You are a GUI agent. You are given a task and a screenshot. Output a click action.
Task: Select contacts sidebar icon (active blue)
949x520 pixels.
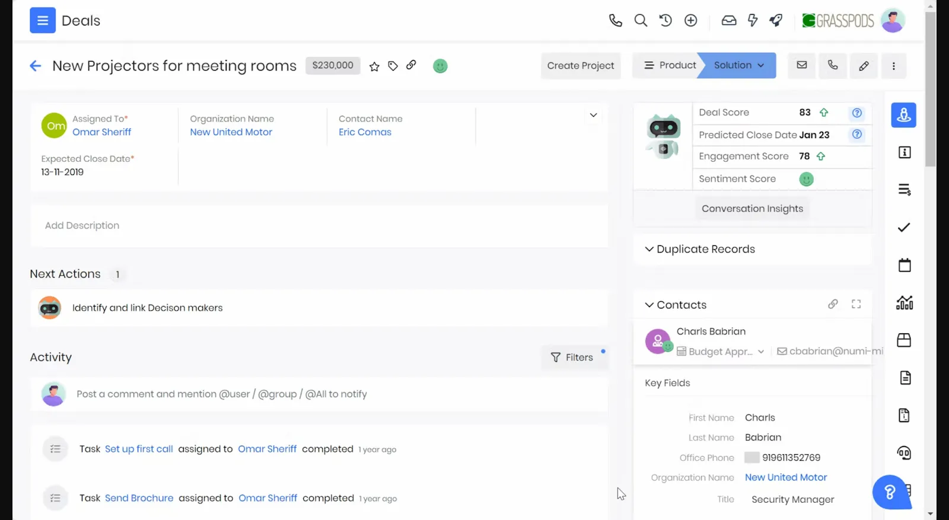click(904, 115)
